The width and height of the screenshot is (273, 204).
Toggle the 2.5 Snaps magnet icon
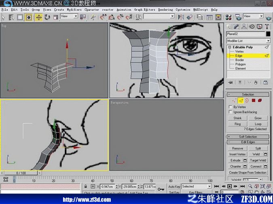click(x=103, y=17)
